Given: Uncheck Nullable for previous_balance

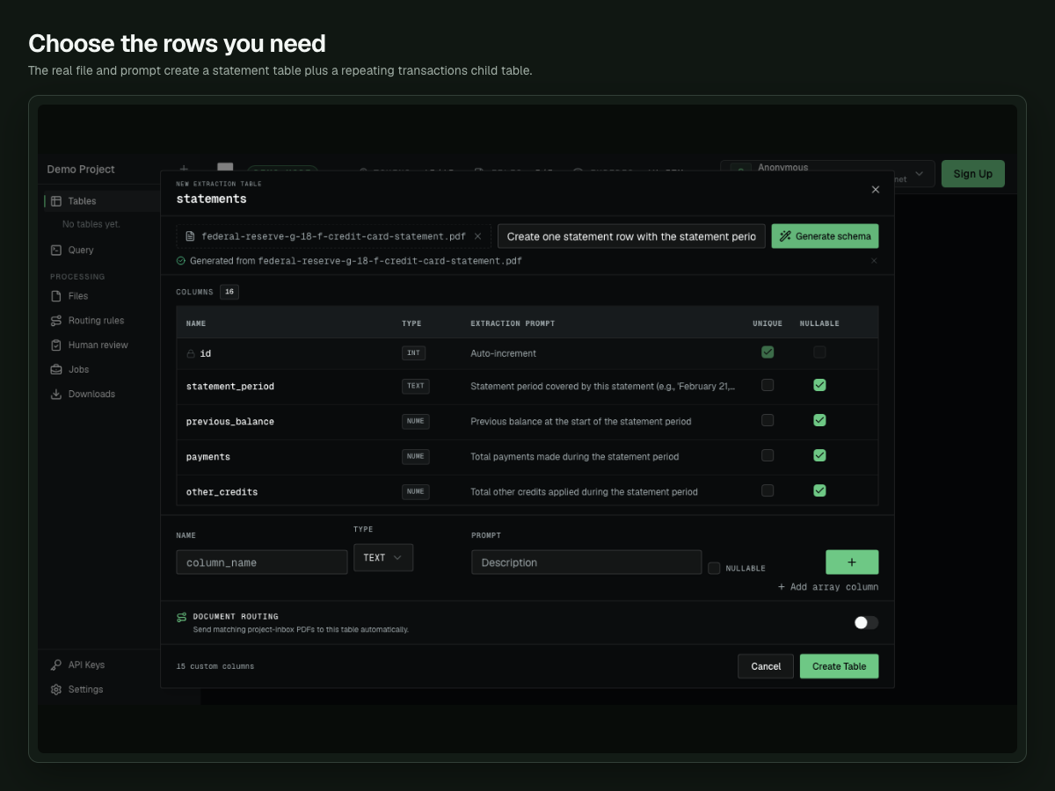Looking at the screenshot, I should coord(819,420).
